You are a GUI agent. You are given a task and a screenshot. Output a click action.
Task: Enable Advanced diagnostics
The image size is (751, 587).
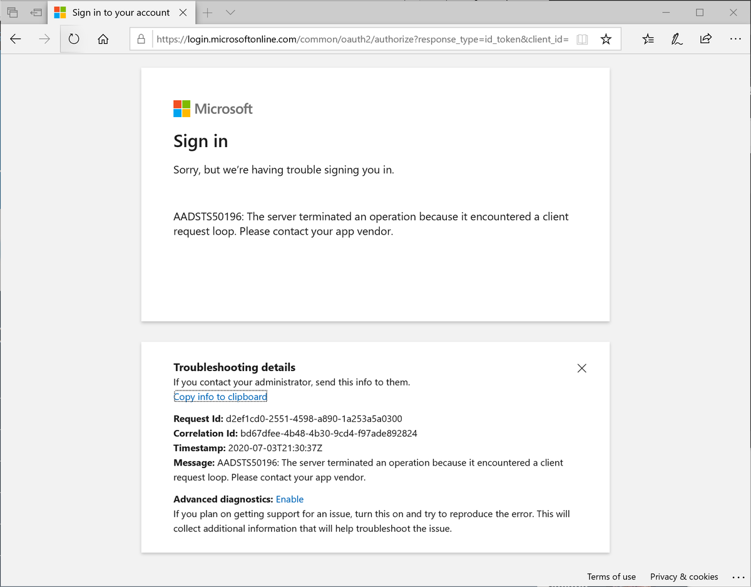coord(290,499)
